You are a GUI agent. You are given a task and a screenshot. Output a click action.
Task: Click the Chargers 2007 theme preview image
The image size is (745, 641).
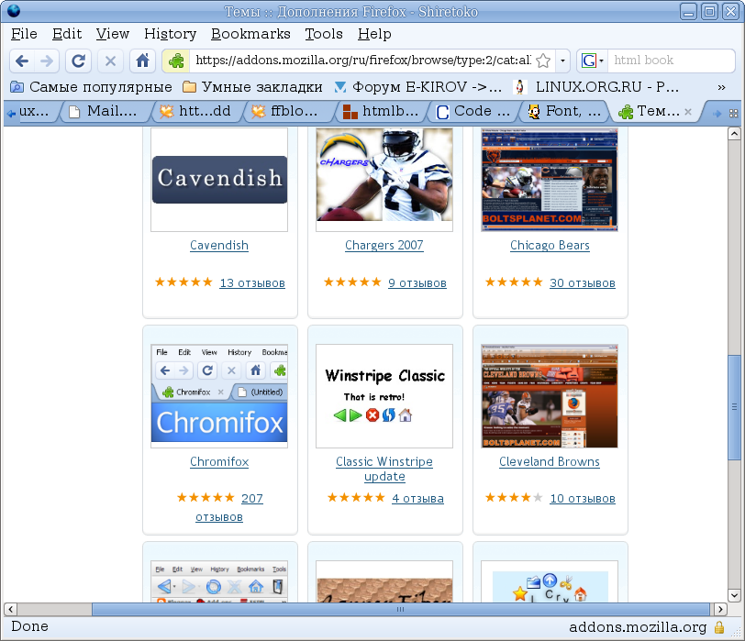point(384,180)
